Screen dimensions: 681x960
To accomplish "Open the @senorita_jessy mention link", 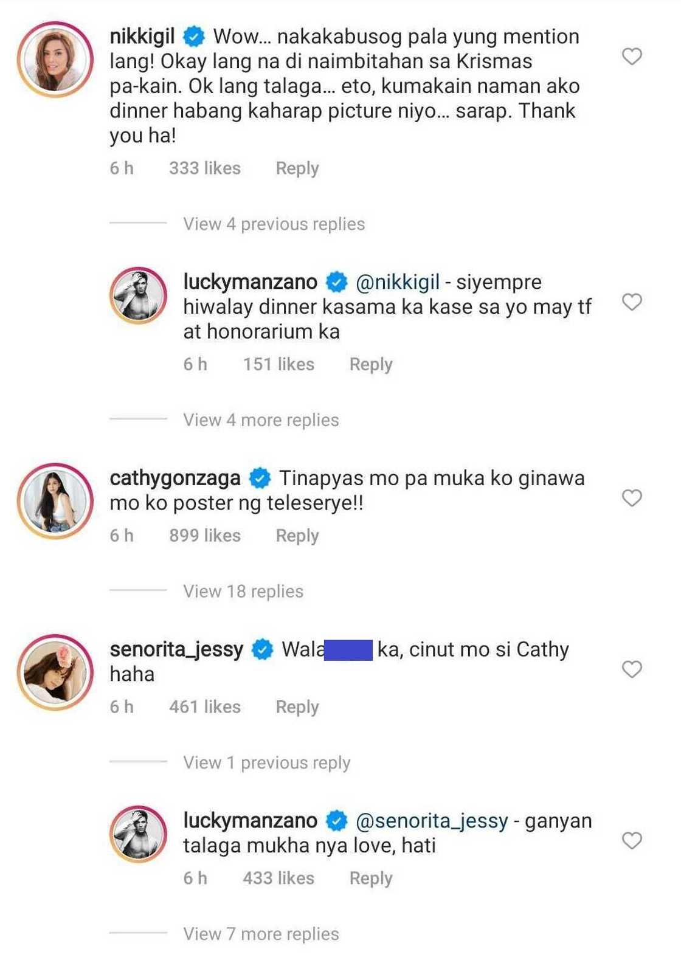I will click(431, 821).
